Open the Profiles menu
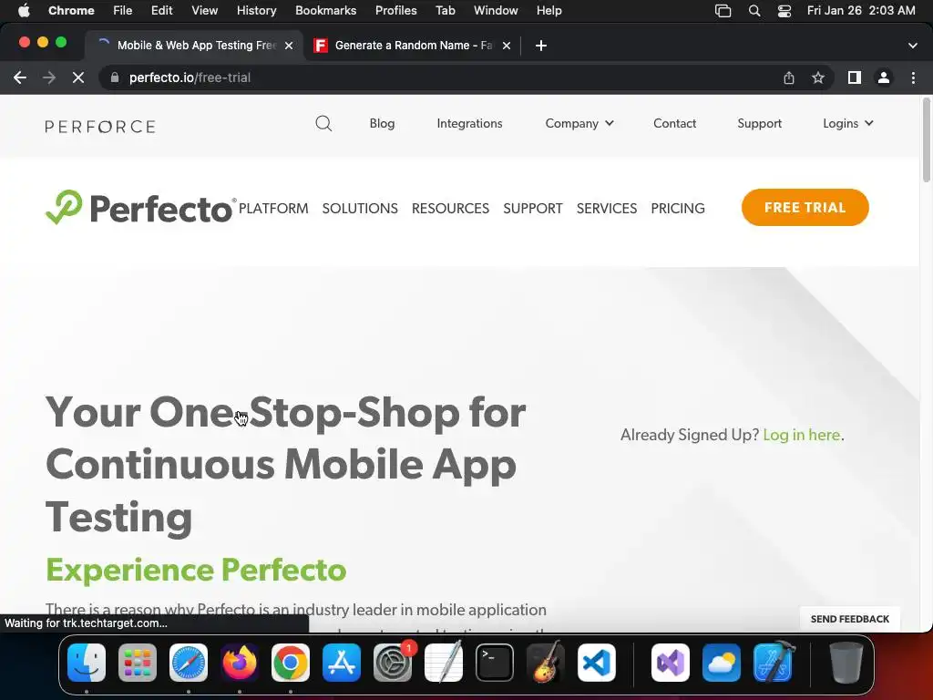933x700 pixels. tap(396, 11)
